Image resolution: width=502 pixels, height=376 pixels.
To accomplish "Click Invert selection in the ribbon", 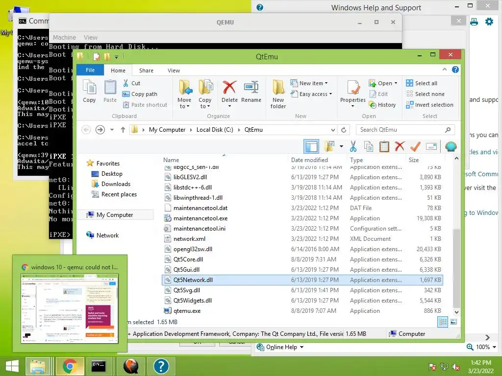I will tap(429, 105).
